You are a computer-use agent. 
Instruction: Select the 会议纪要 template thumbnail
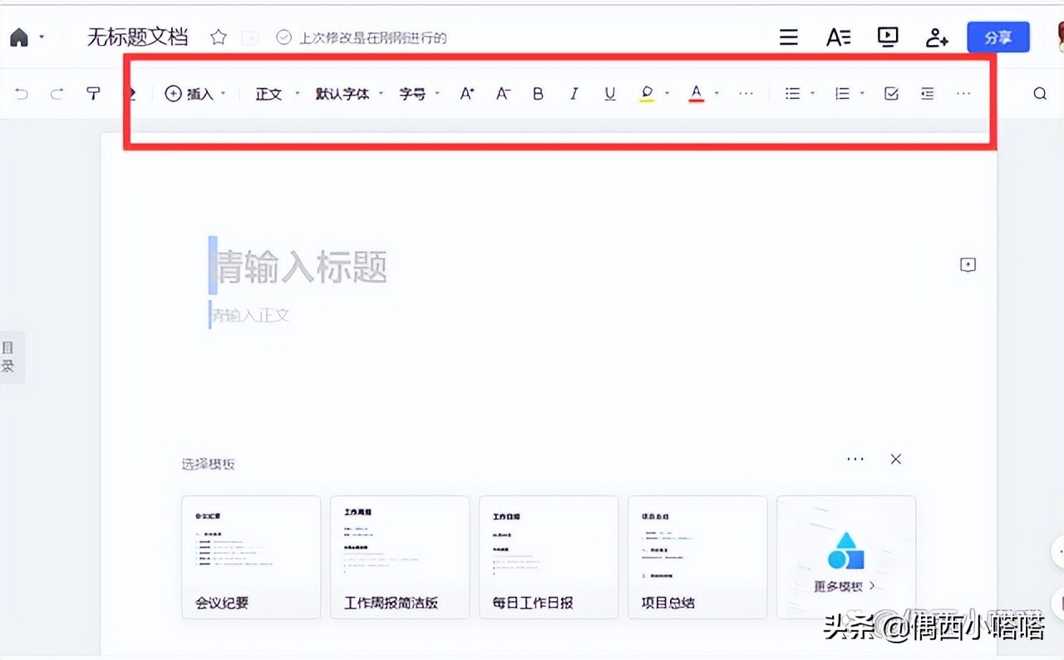251,557
